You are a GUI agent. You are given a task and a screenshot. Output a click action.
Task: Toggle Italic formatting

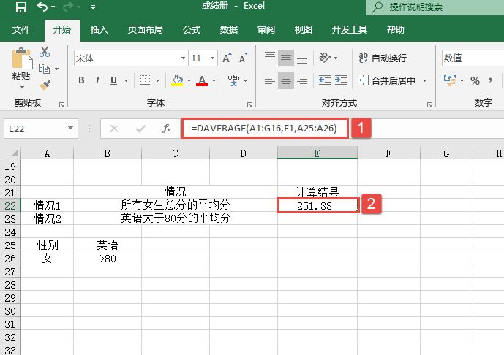(97, 80)
